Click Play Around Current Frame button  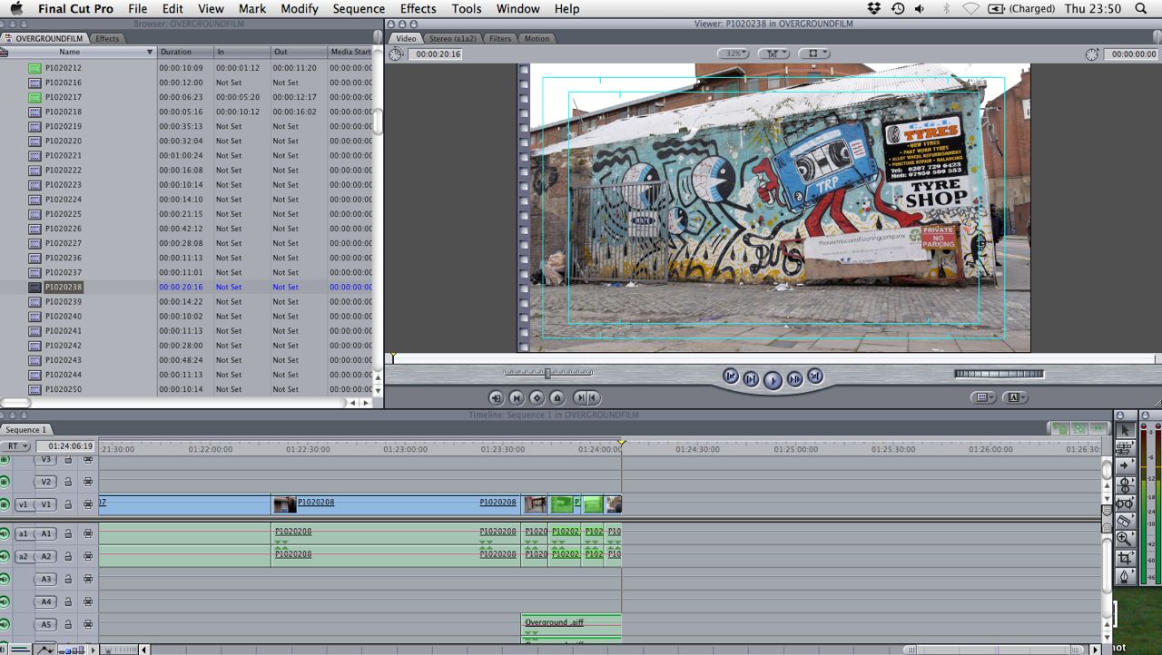point(794,379)
